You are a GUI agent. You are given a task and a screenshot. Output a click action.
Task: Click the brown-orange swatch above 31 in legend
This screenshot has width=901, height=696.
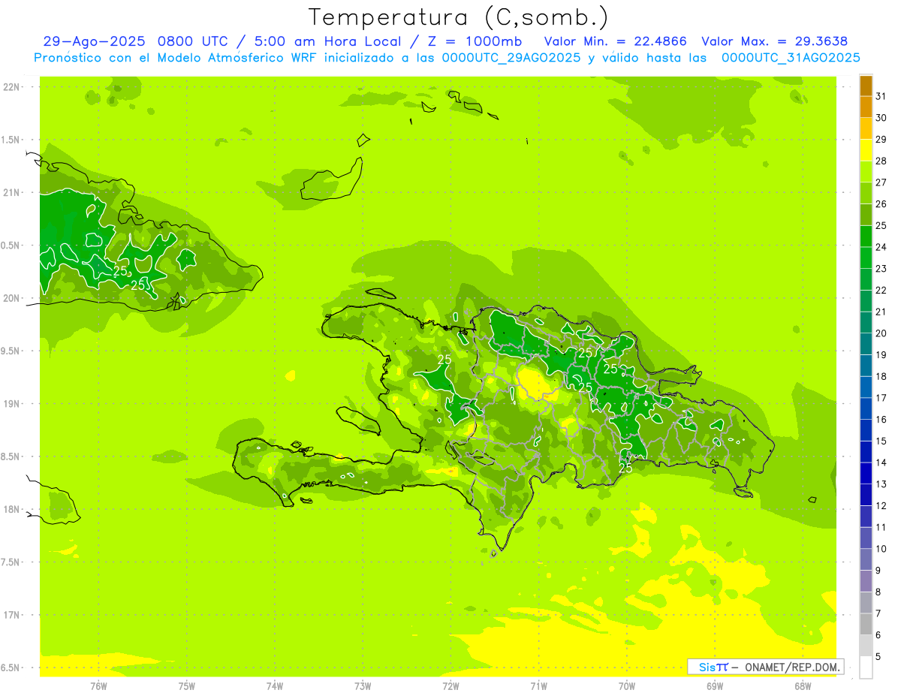(866, 86)
